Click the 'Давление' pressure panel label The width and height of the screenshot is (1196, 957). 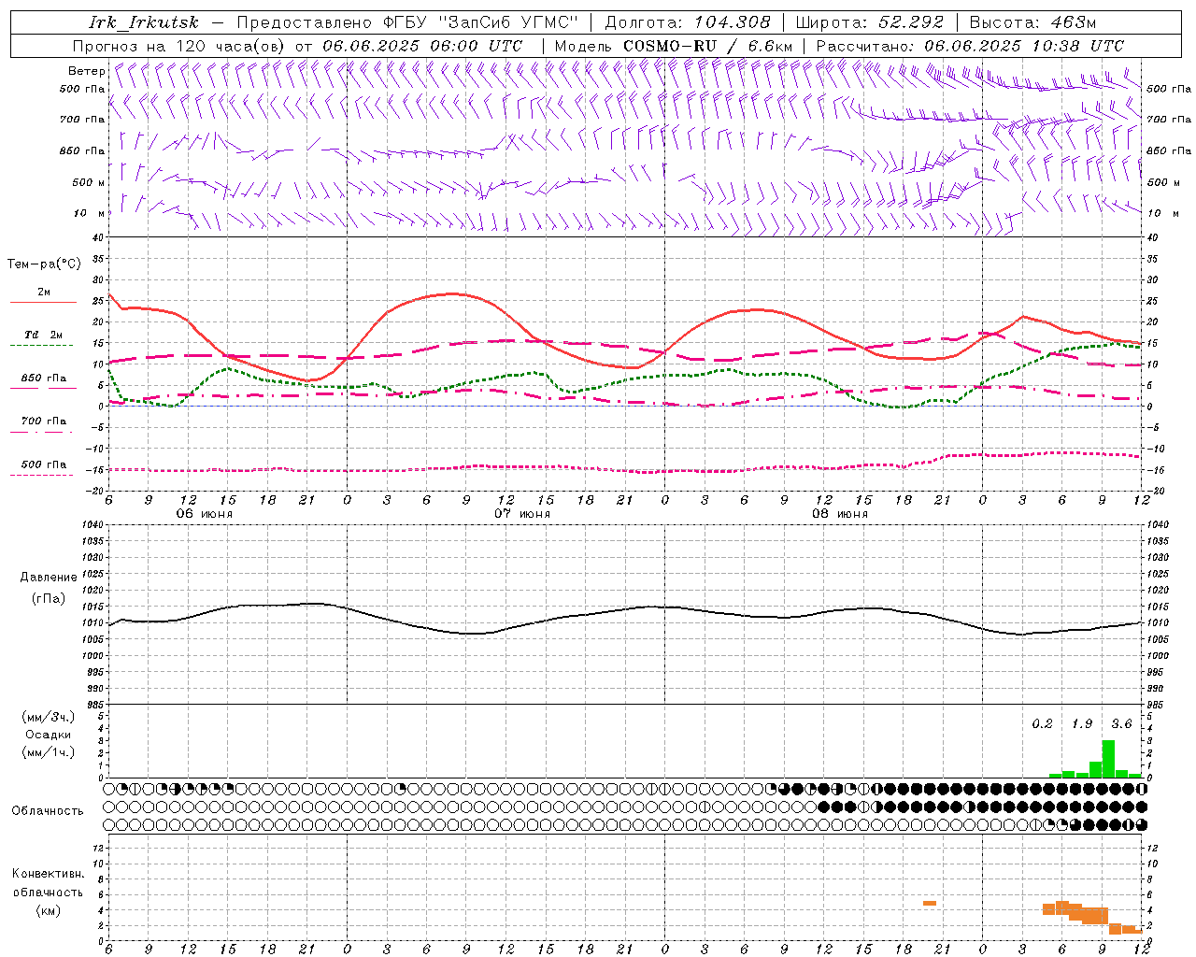pyautogui.click(x=49, y=578)
